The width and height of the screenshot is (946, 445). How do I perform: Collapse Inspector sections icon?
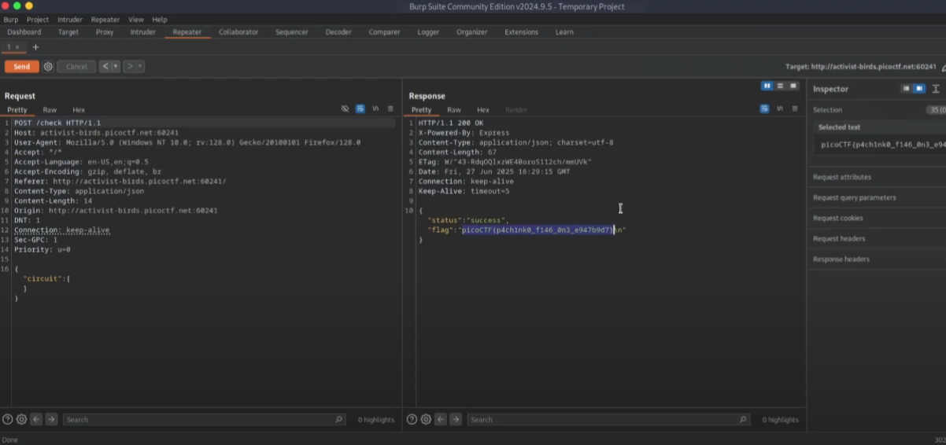(936, 89)
